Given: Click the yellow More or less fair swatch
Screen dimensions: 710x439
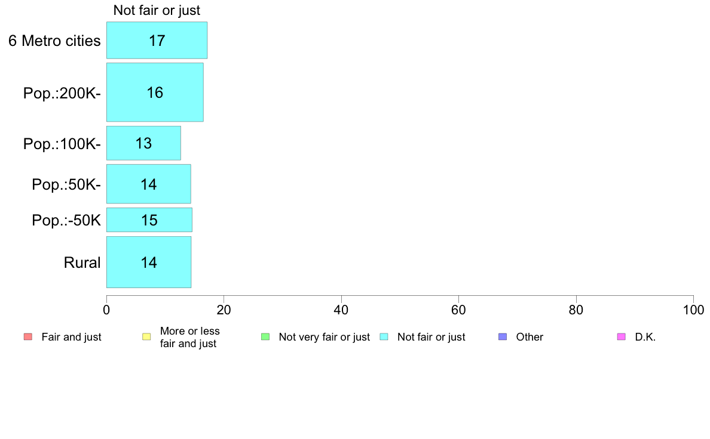Looking at the screenshot, I should (x=146, y=337).
